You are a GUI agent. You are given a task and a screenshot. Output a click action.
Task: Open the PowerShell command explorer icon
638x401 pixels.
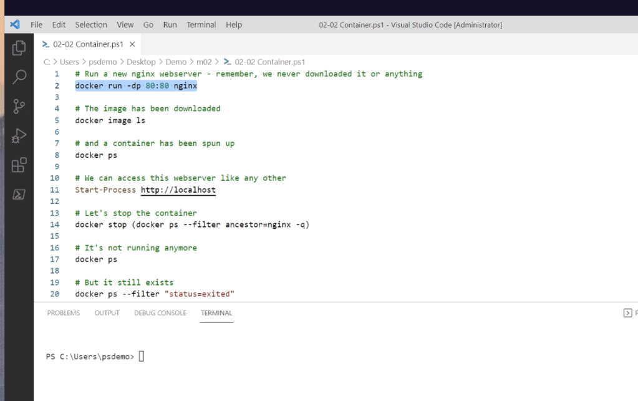[19, 194]
